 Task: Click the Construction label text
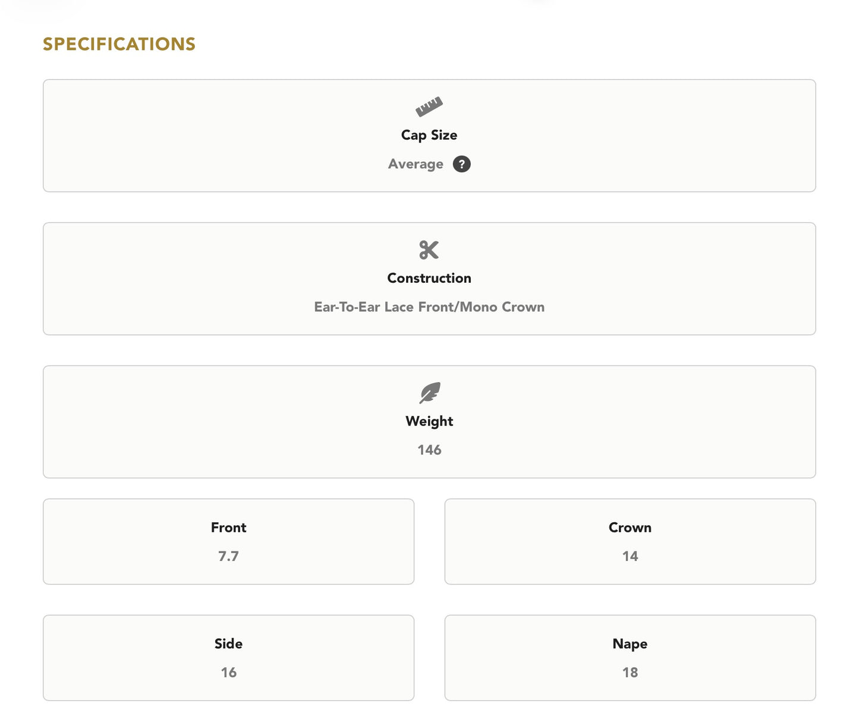[x=429, y=278]
